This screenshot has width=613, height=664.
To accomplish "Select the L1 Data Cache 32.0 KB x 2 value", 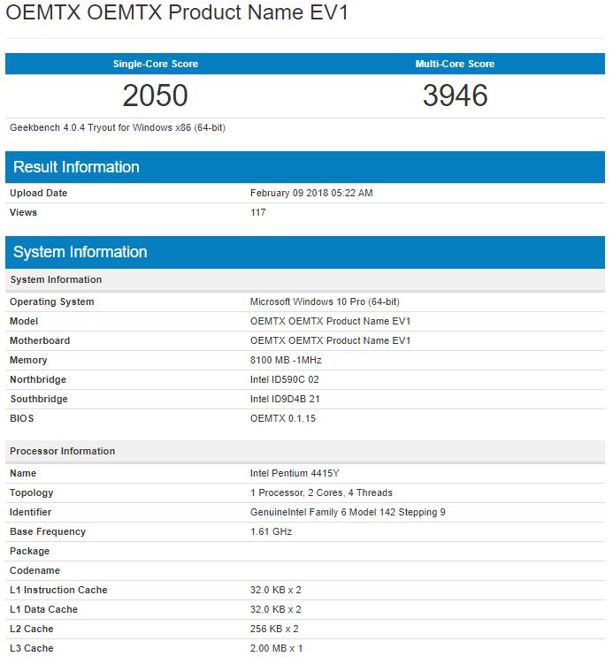I will click(x=276, y=610).
